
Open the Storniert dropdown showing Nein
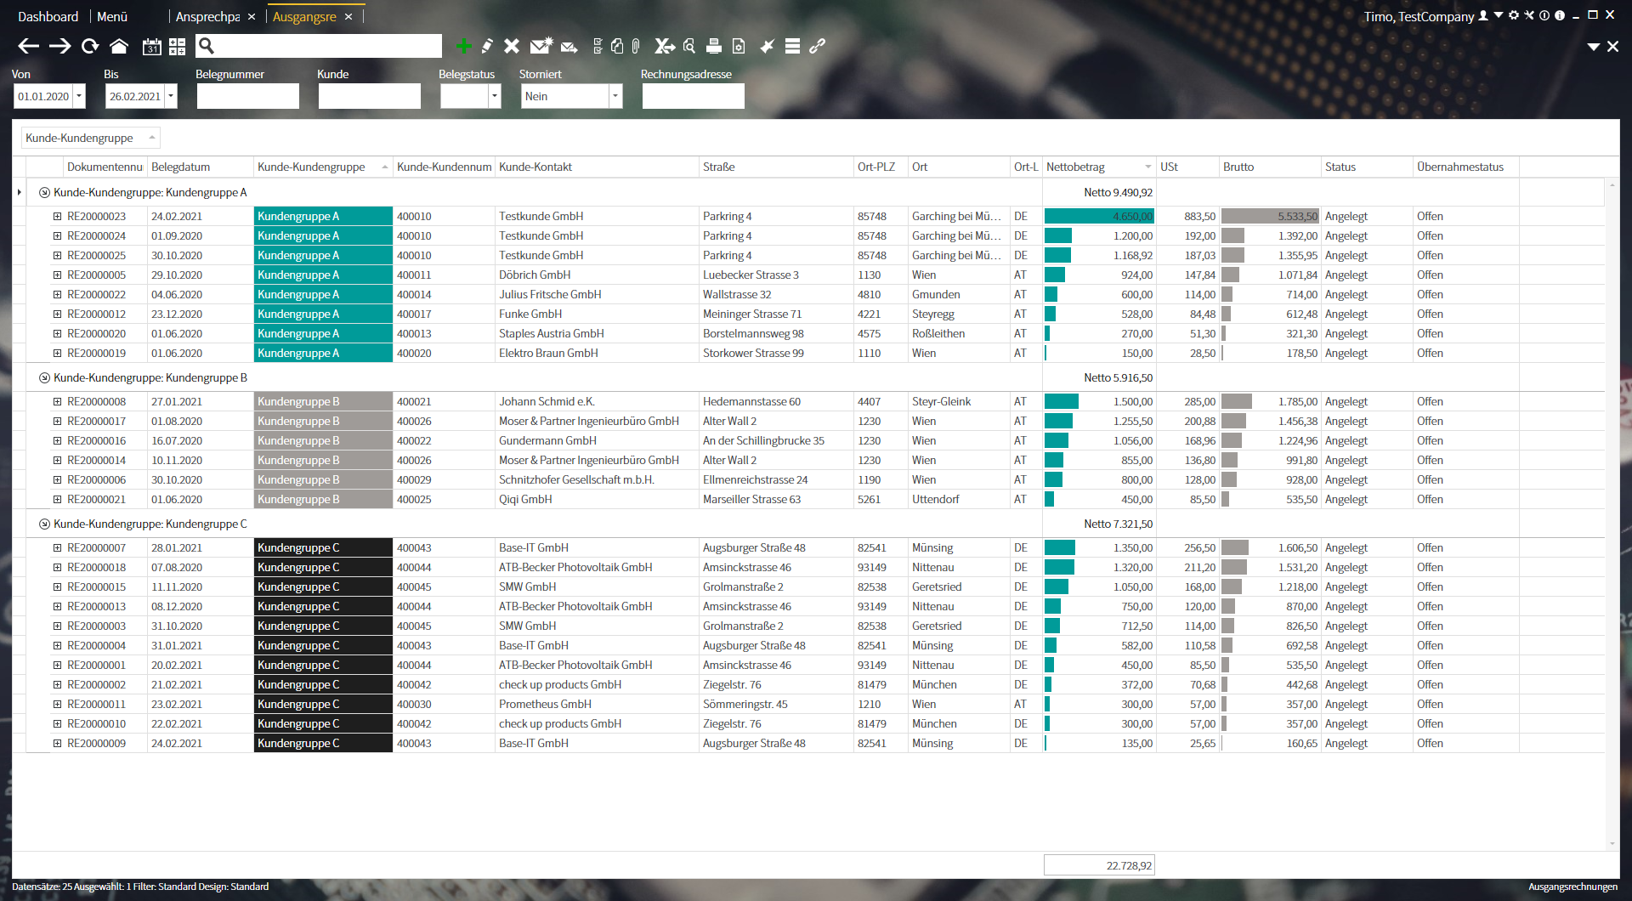(x=616, y=96)
